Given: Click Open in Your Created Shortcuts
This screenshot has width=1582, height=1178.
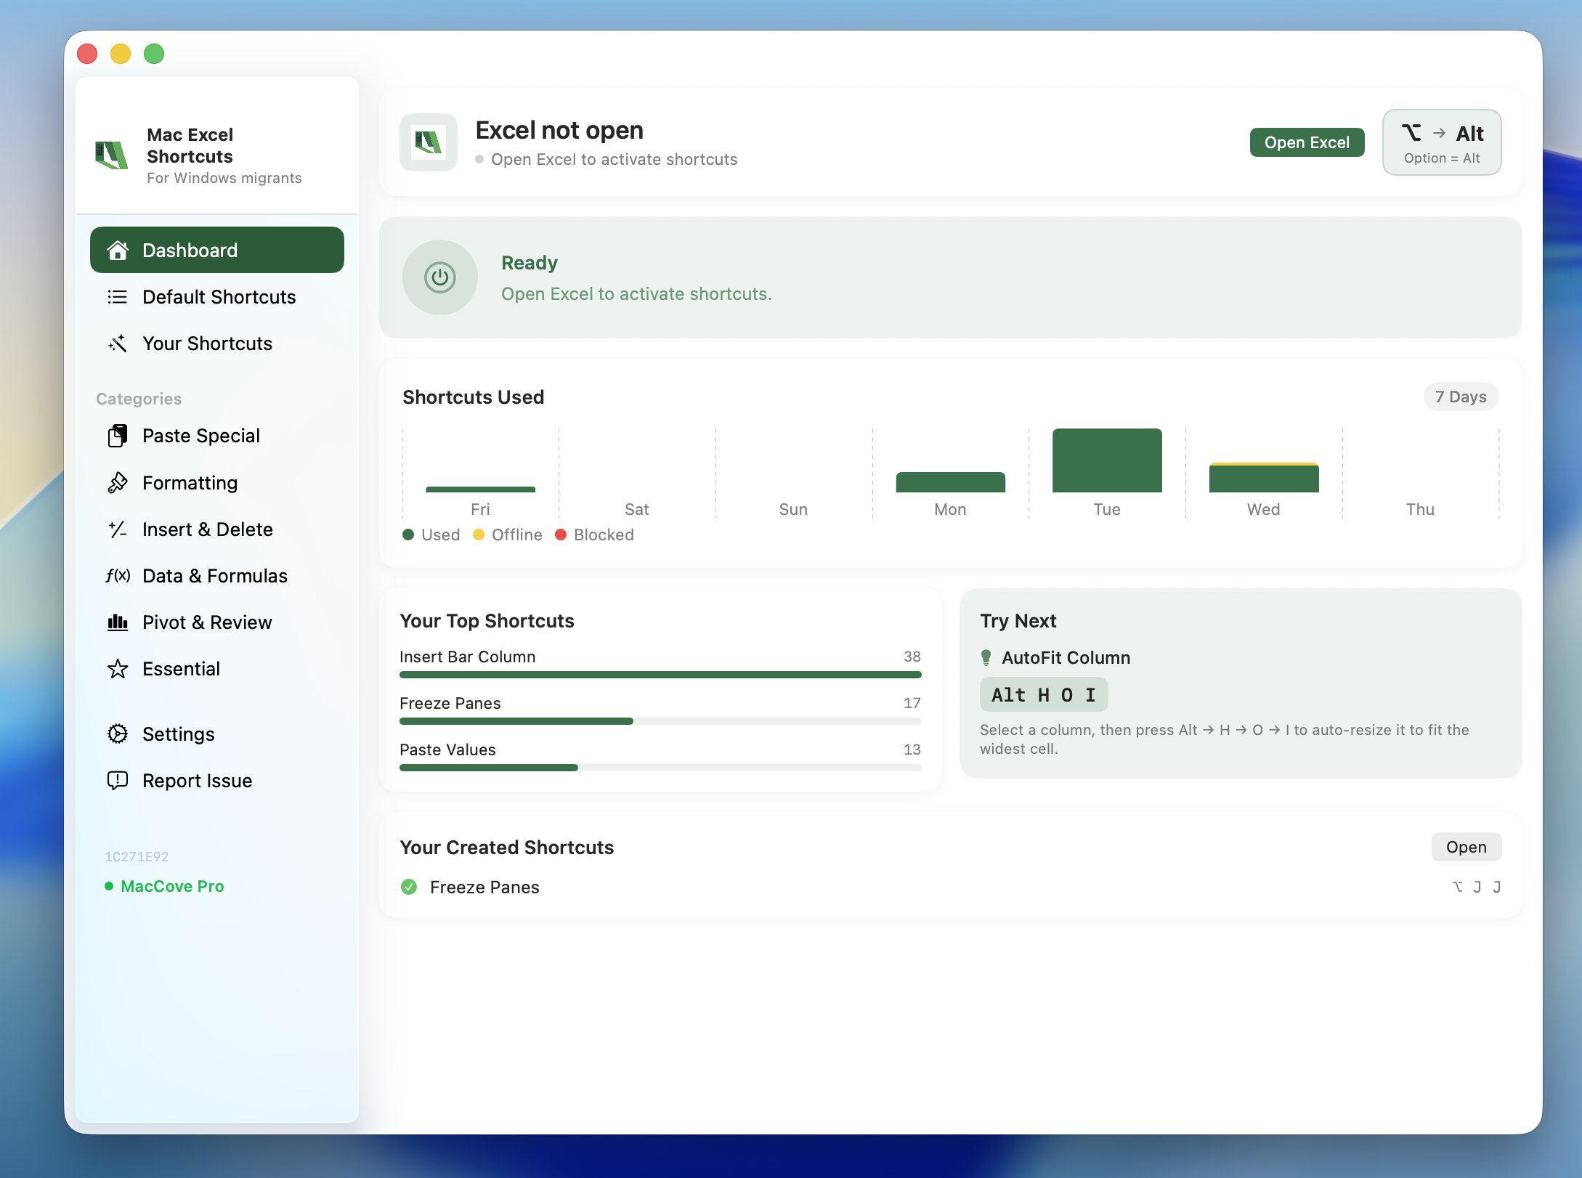Looking at the screenshot, I should (1466, 847).
